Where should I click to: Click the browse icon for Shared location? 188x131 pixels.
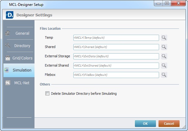click(x=164, y=47)
